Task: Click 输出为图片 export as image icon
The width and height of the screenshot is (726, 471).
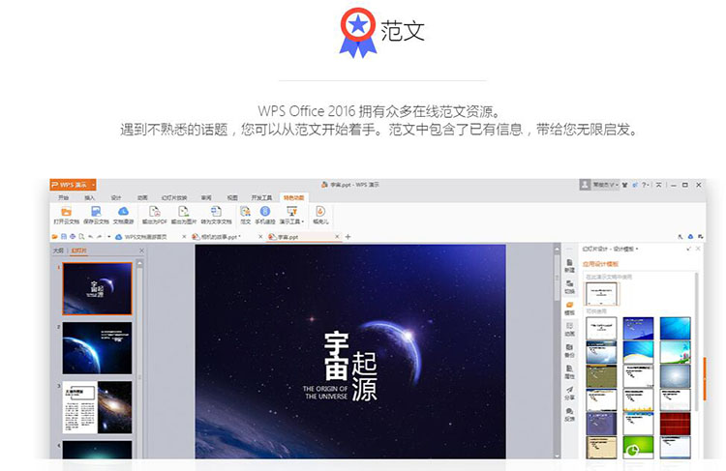Action: 184,212
